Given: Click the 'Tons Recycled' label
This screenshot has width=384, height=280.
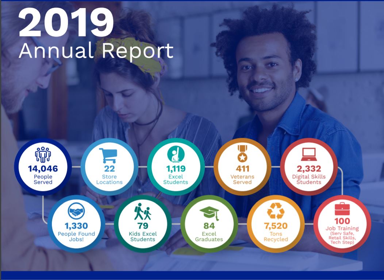Looking at the screenshot, I should click(x=276, y=237).
